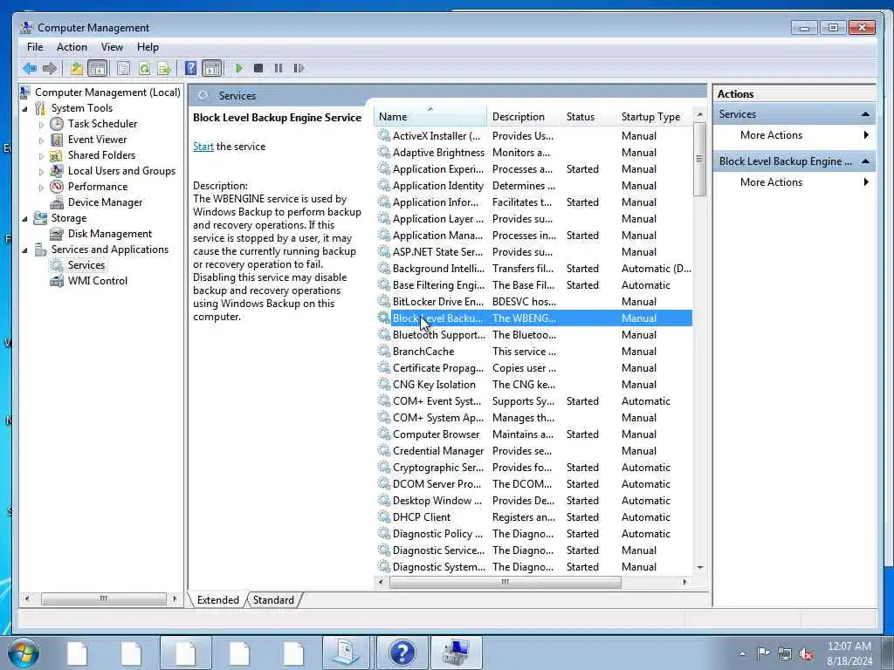Select Task Scheduler in the tree
Viewport: 894px width, 670px height.
103,124
